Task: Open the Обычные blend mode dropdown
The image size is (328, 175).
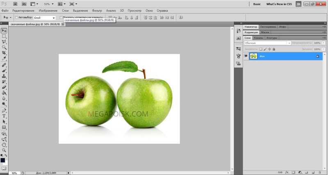Action: click(x=267, y=43)
